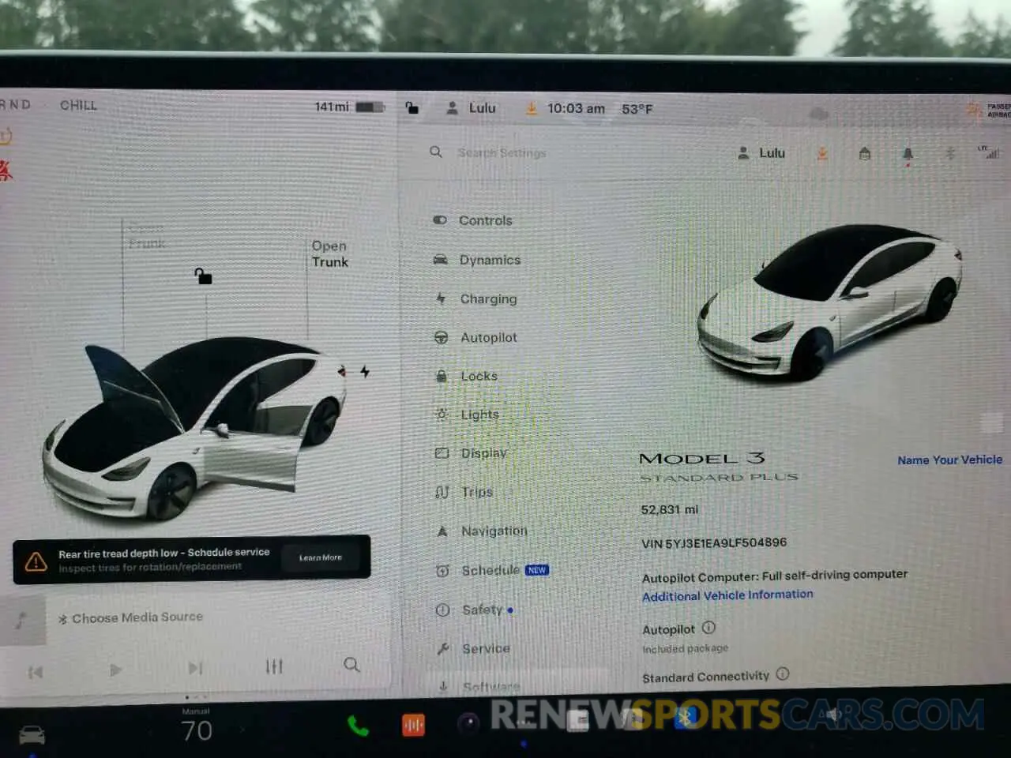
Task: Tap the Bluetooth app icon in bottom bar
Action: pyautogui.click(x=685, y=718)
